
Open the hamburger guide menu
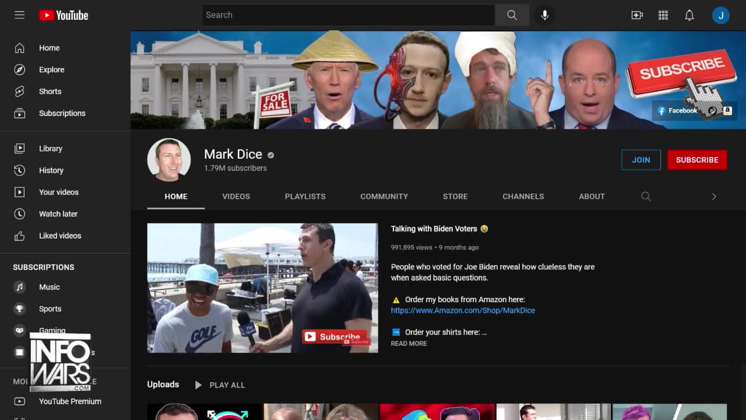click(x=20, y=15)
